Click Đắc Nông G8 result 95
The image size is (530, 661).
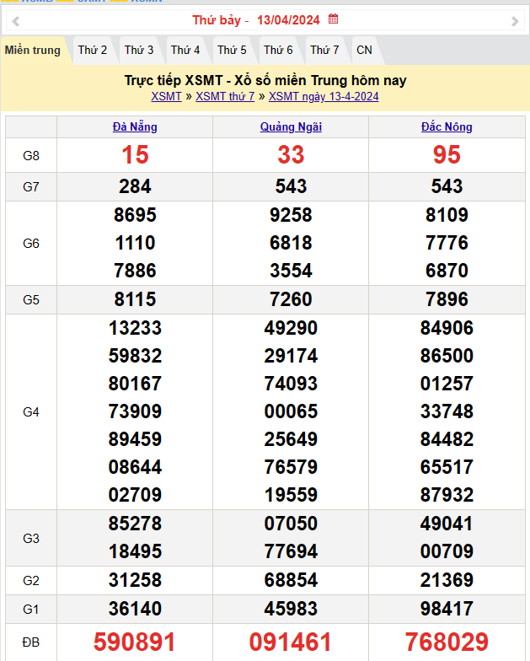447,155
